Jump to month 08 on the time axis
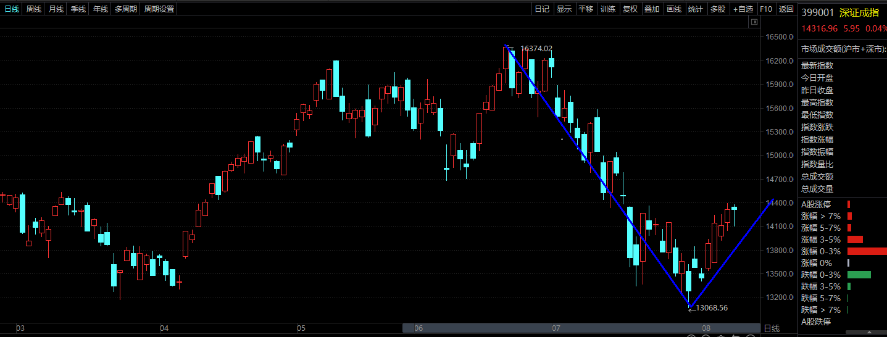 click(706, 328)
